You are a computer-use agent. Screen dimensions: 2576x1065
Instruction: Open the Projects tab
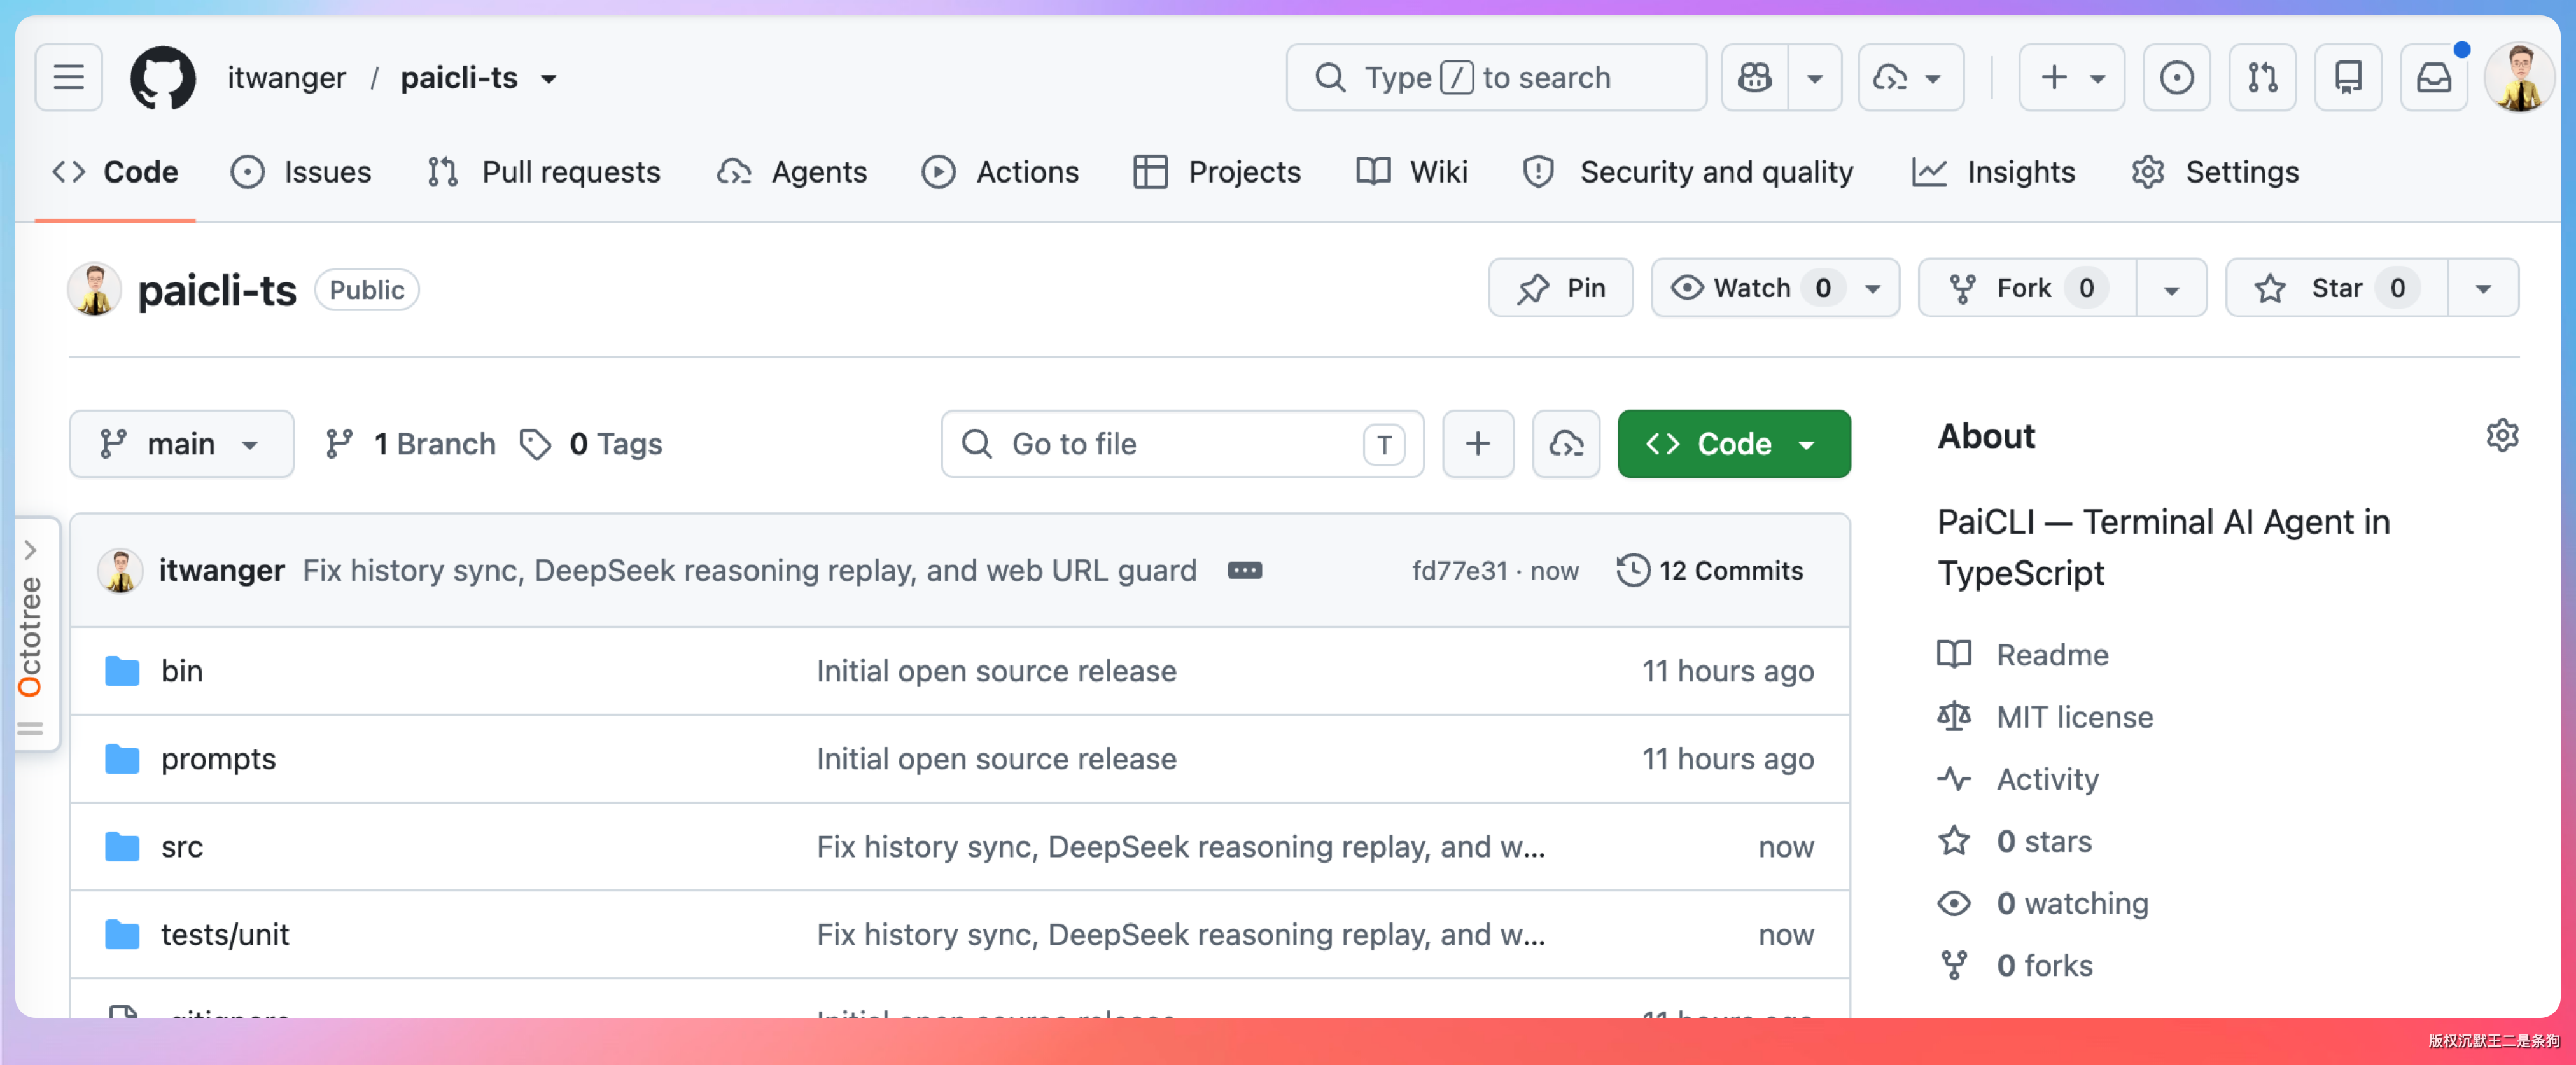click(x=1217, y=172)
